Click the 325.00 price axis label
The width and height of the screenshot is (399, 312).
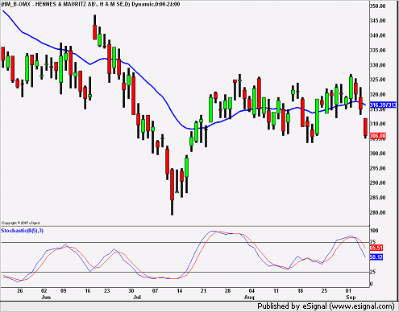pos(377,80)
